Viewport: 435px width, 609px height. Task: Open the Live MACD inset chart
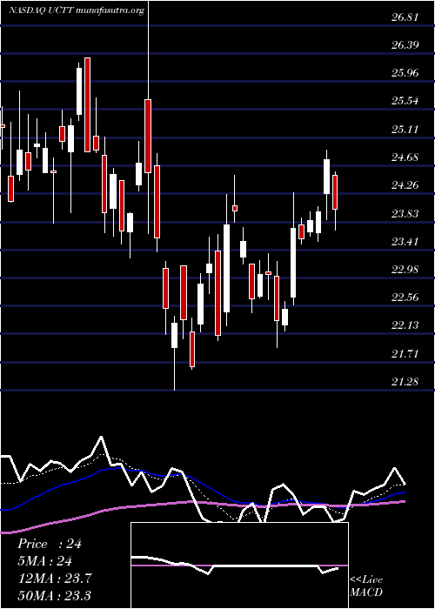tap(239, 565)
